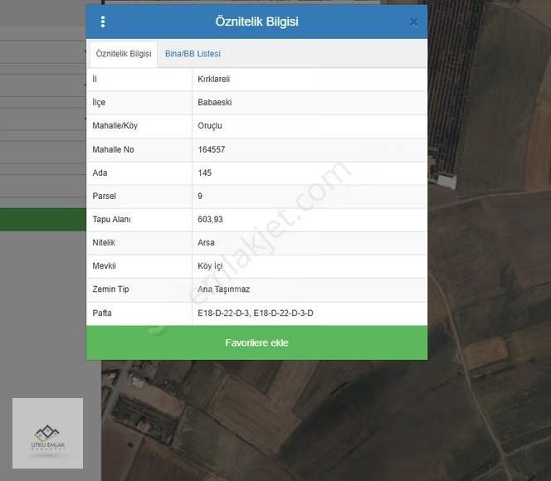Click the Ada value 145
This screenshot has width=551, height=481.
coord(204,172)
